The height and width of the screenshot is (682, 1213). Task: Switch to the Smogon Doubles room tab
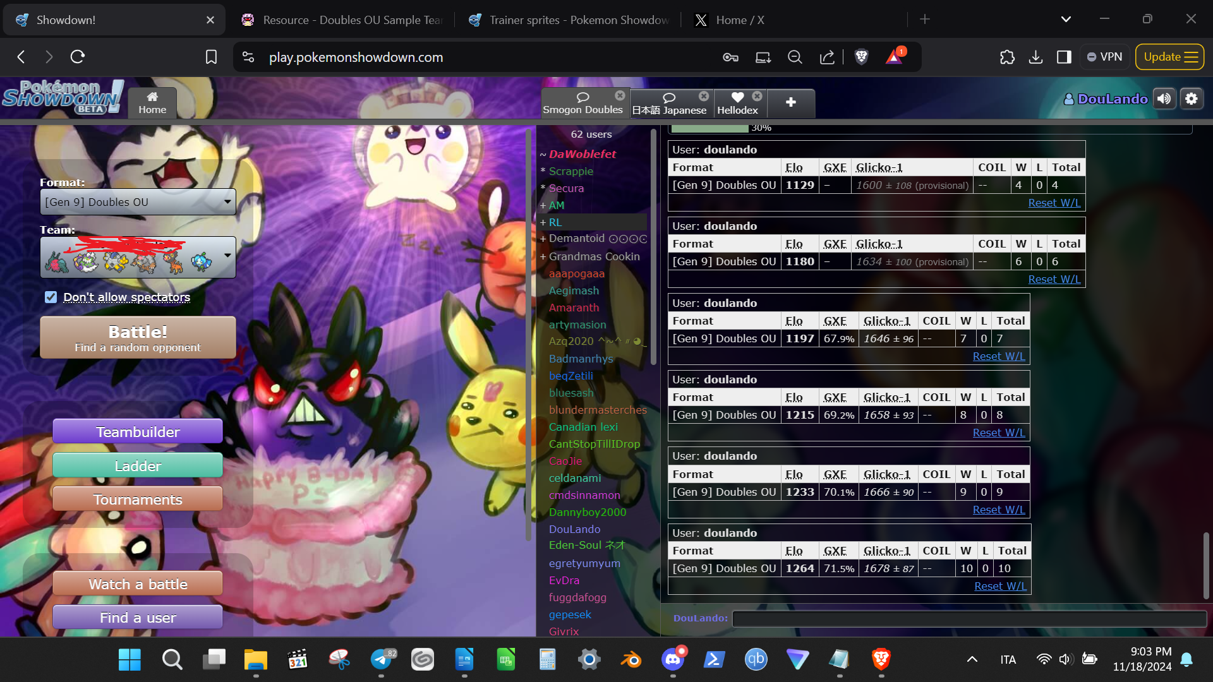[x=582, y=103]
